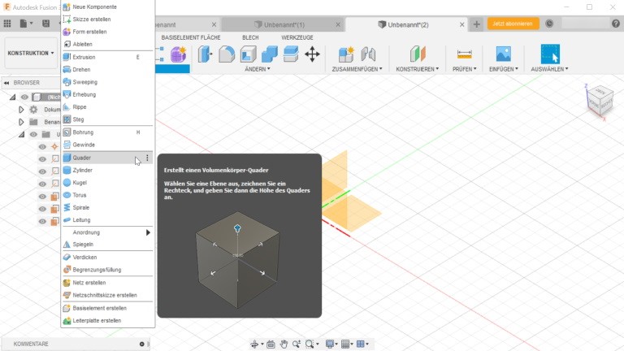The height and width of the screenshot is (351, 624).
Task: Click the insert image icon above Einfügen
Action: pos(503,54)
